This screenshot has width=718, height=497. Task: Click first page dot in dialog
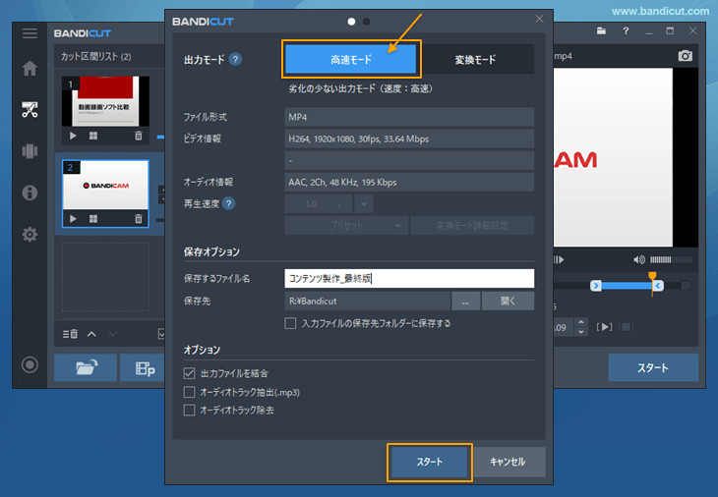pyautogui.click(x=351, y=22)
